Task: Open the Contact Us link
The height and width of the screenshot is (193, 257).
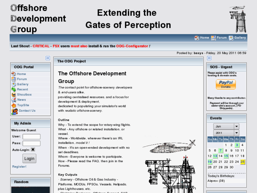Action: pos(27,110)
